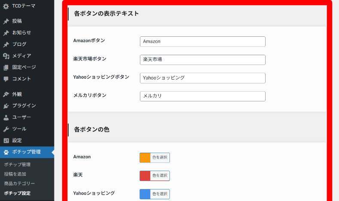Click the 楽天市場ボタン text field
This screenshot has width=339, height=201.
click(x=203, y=60)
